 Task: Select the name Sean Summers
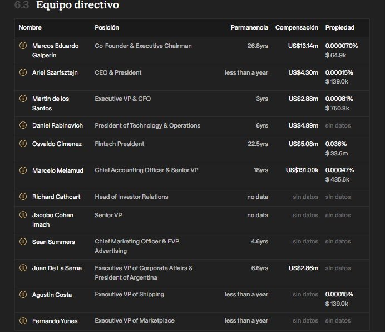[x=53, y=242]
